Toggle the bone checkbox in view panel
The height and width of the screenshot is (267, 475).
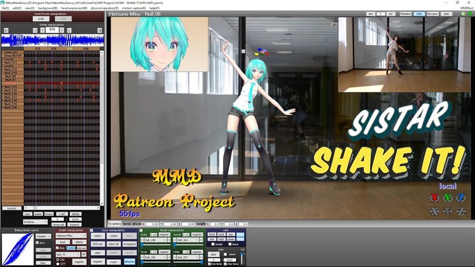tap(230, 244)
